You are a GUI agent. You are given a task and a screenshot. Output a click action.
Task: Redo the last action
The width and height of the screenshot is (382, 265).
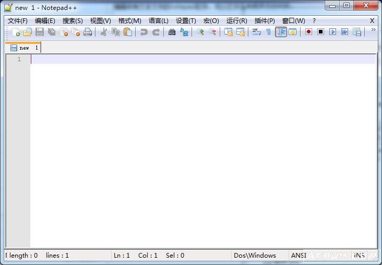point(156,32)
